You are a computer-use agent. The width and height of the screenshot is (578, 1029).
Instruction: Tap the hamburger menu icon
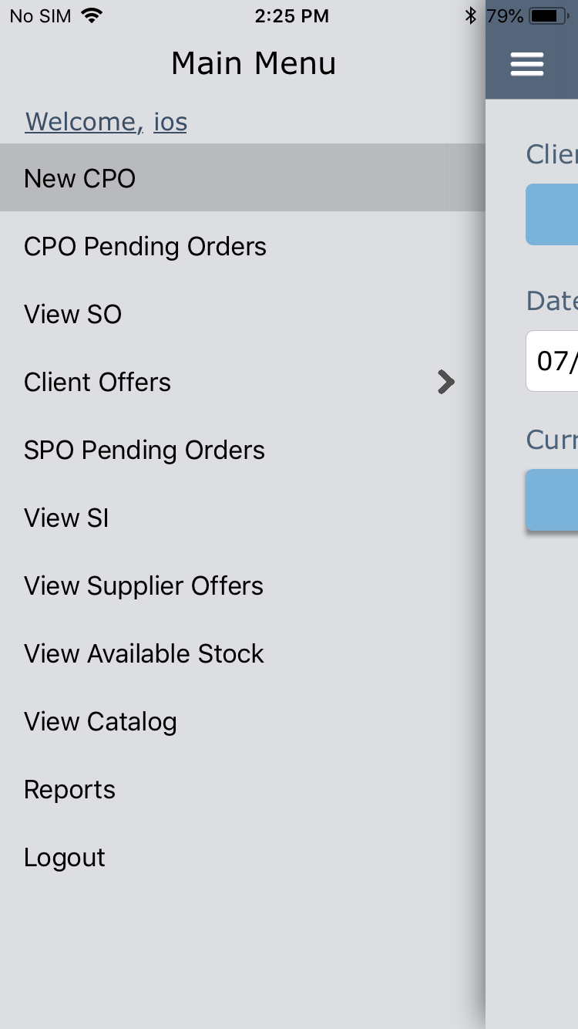[x=527, y=64]
